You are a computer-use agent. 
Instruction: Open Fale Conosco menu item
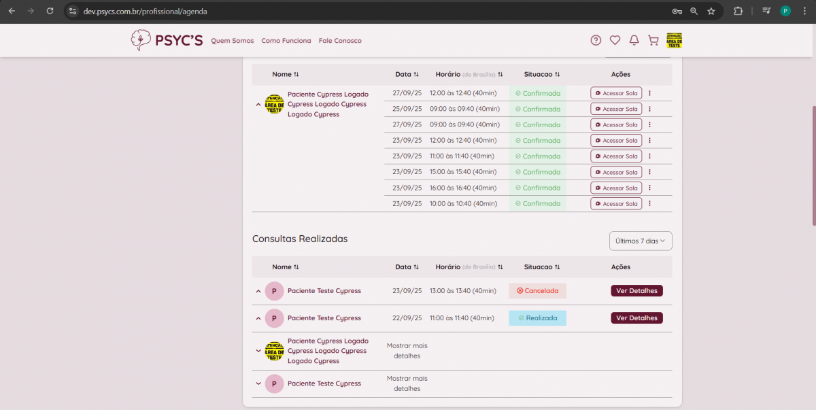pos(340,41)
